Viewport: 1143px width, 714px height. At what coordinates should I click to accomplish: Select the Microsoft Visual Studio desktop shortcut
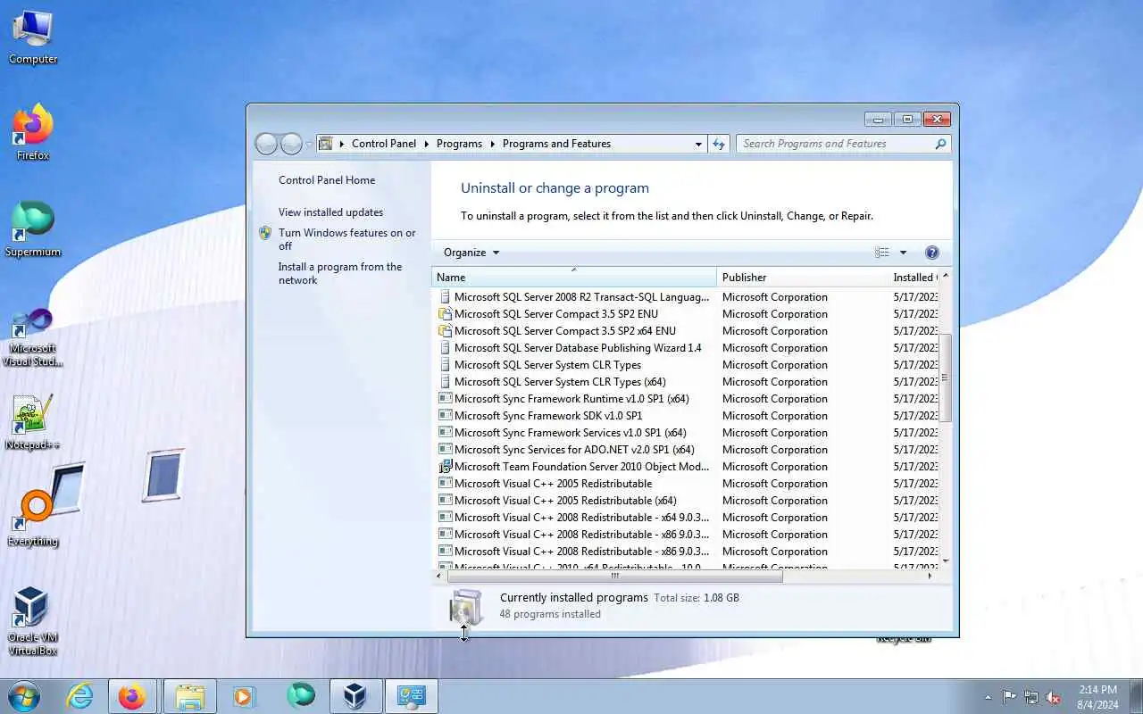(x=33, y=337)
